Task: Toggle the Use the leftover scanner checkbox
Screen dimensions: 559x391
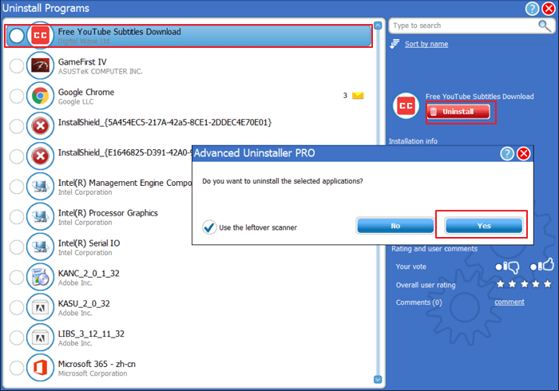Action: (209, 227)
